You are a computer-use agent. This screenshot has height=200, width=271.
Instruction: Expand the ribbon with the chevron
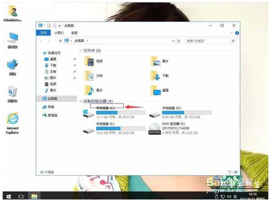231,33
